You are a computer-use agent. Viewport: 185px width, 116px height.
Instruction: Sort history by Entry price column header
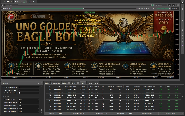point(111,86)
